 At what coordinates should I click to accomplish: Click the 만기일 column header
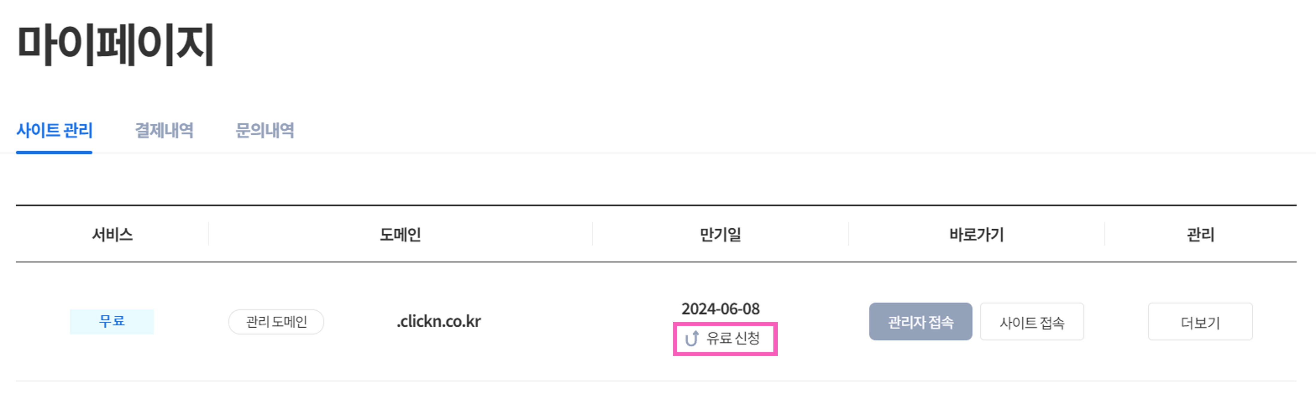click(x=720, y=235)
